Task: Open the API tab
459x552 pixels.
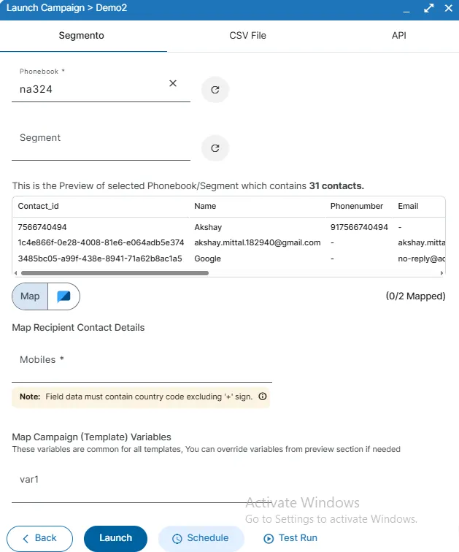Action: click(398, 35)
